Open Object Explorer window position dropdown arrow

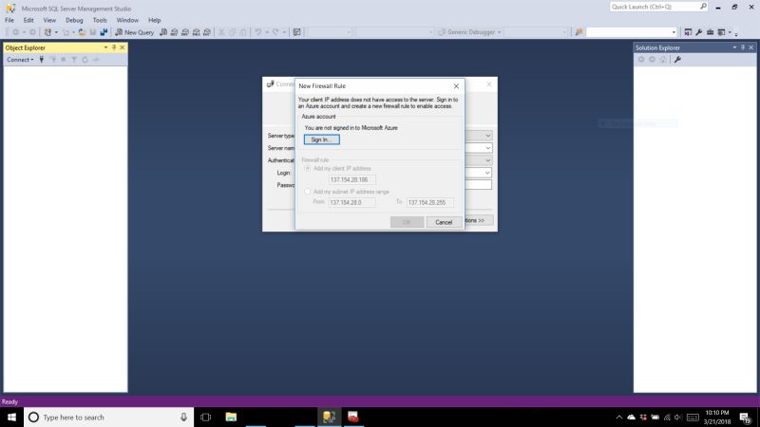tap(105, 47)
